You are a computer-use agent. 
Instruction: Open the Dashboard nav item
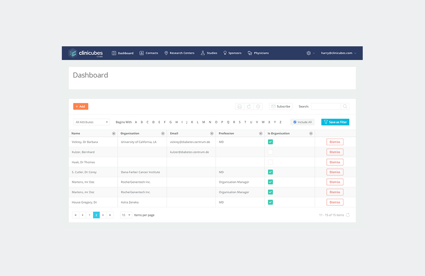(x=123, y=53)
